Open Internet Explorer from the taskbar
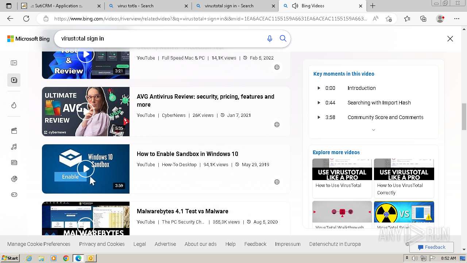 click(29, 258)
